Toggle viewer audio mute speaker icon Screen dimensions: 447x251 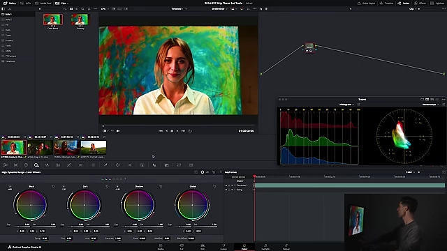[118, 131]
